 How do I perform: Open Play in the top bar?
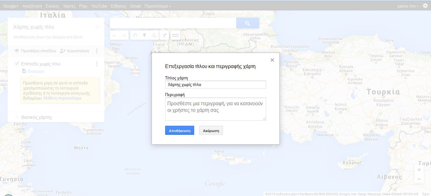83,6
